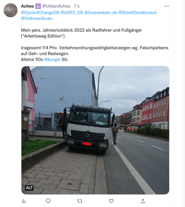This screenshot has width=185, height=207.
Task: Like the tweet with the heart icon
Action: coord(111,201)
